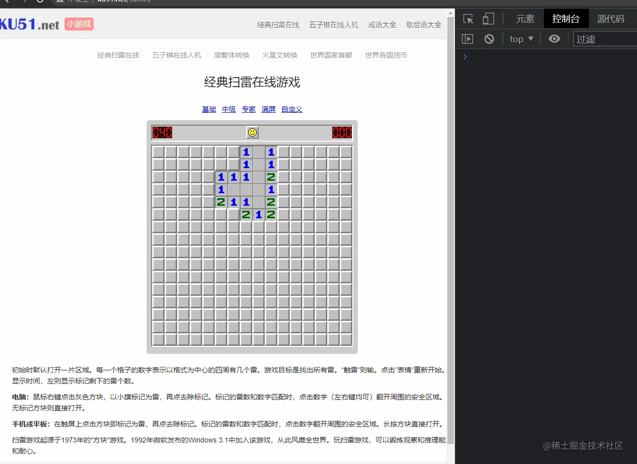Select the 五子棋在线人机 pill link
637x464 pixels.
[x=177, y=55]
